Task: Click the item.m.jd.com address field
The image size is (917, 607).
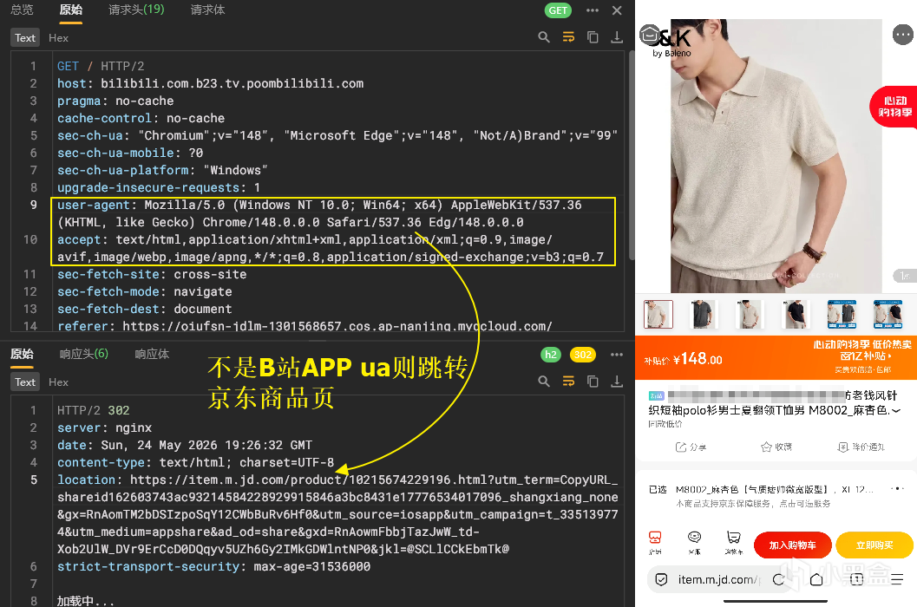Action: 717,579
